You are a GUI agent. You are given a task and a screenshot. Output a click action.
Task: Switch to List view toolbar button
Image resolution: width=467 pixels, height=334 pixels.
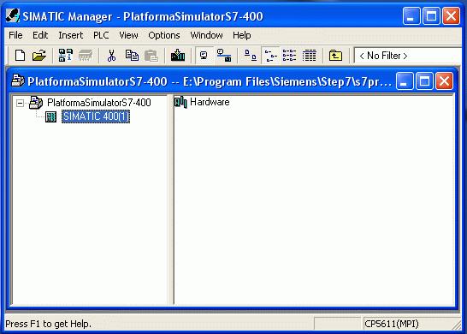tap(289, 56)
